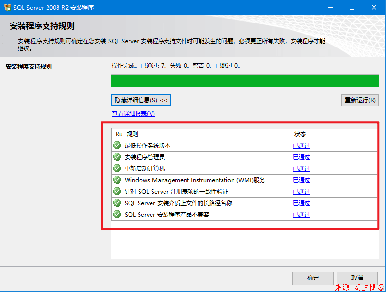Open 已通过 status for 长路径名称 rule
The height and width of the screenshot is (292, 386).
302,203
